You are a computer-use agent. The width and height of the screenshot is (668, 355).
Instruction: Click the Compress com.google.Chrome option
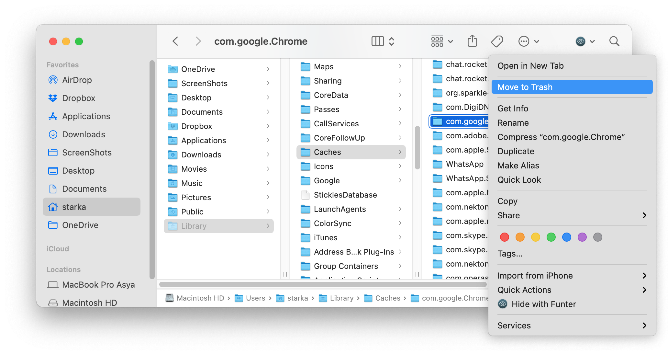(561, 137)
